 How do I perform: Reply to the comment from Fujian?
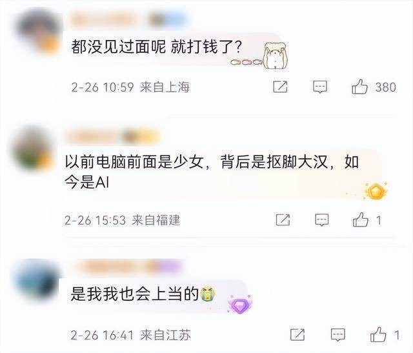(x=322, y=219)
